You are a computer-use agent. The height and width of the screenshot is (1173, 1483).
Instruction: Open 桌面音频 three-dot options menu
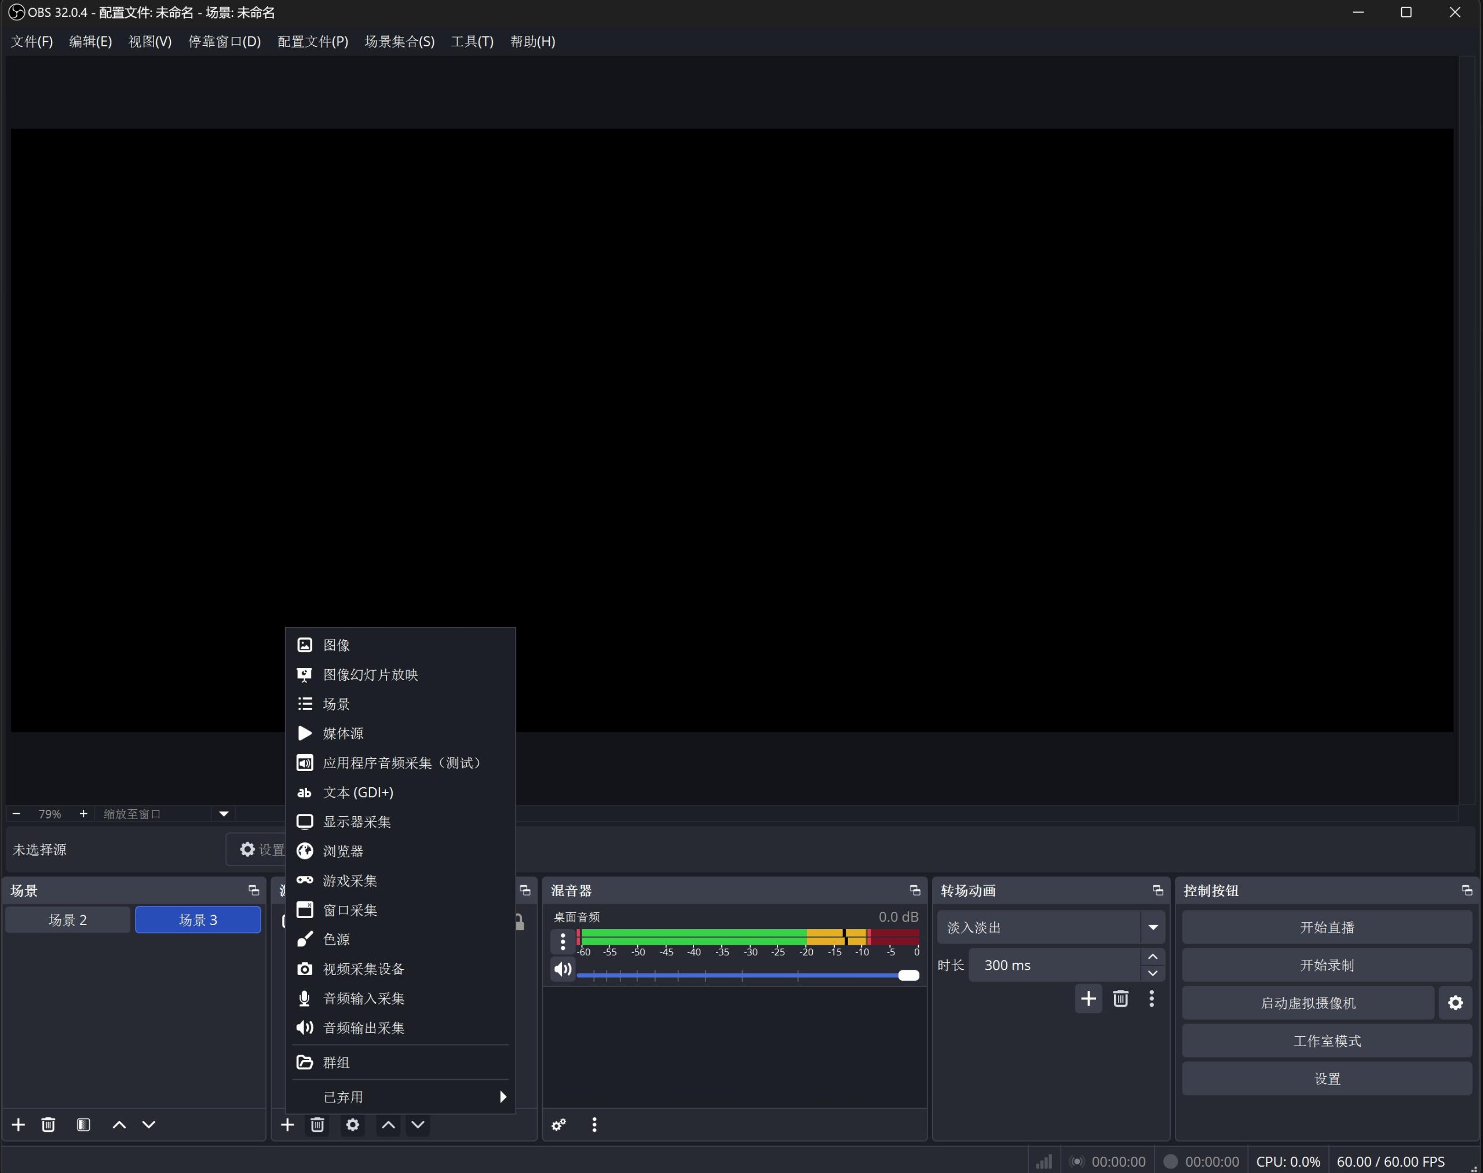(x=562, y=941)
